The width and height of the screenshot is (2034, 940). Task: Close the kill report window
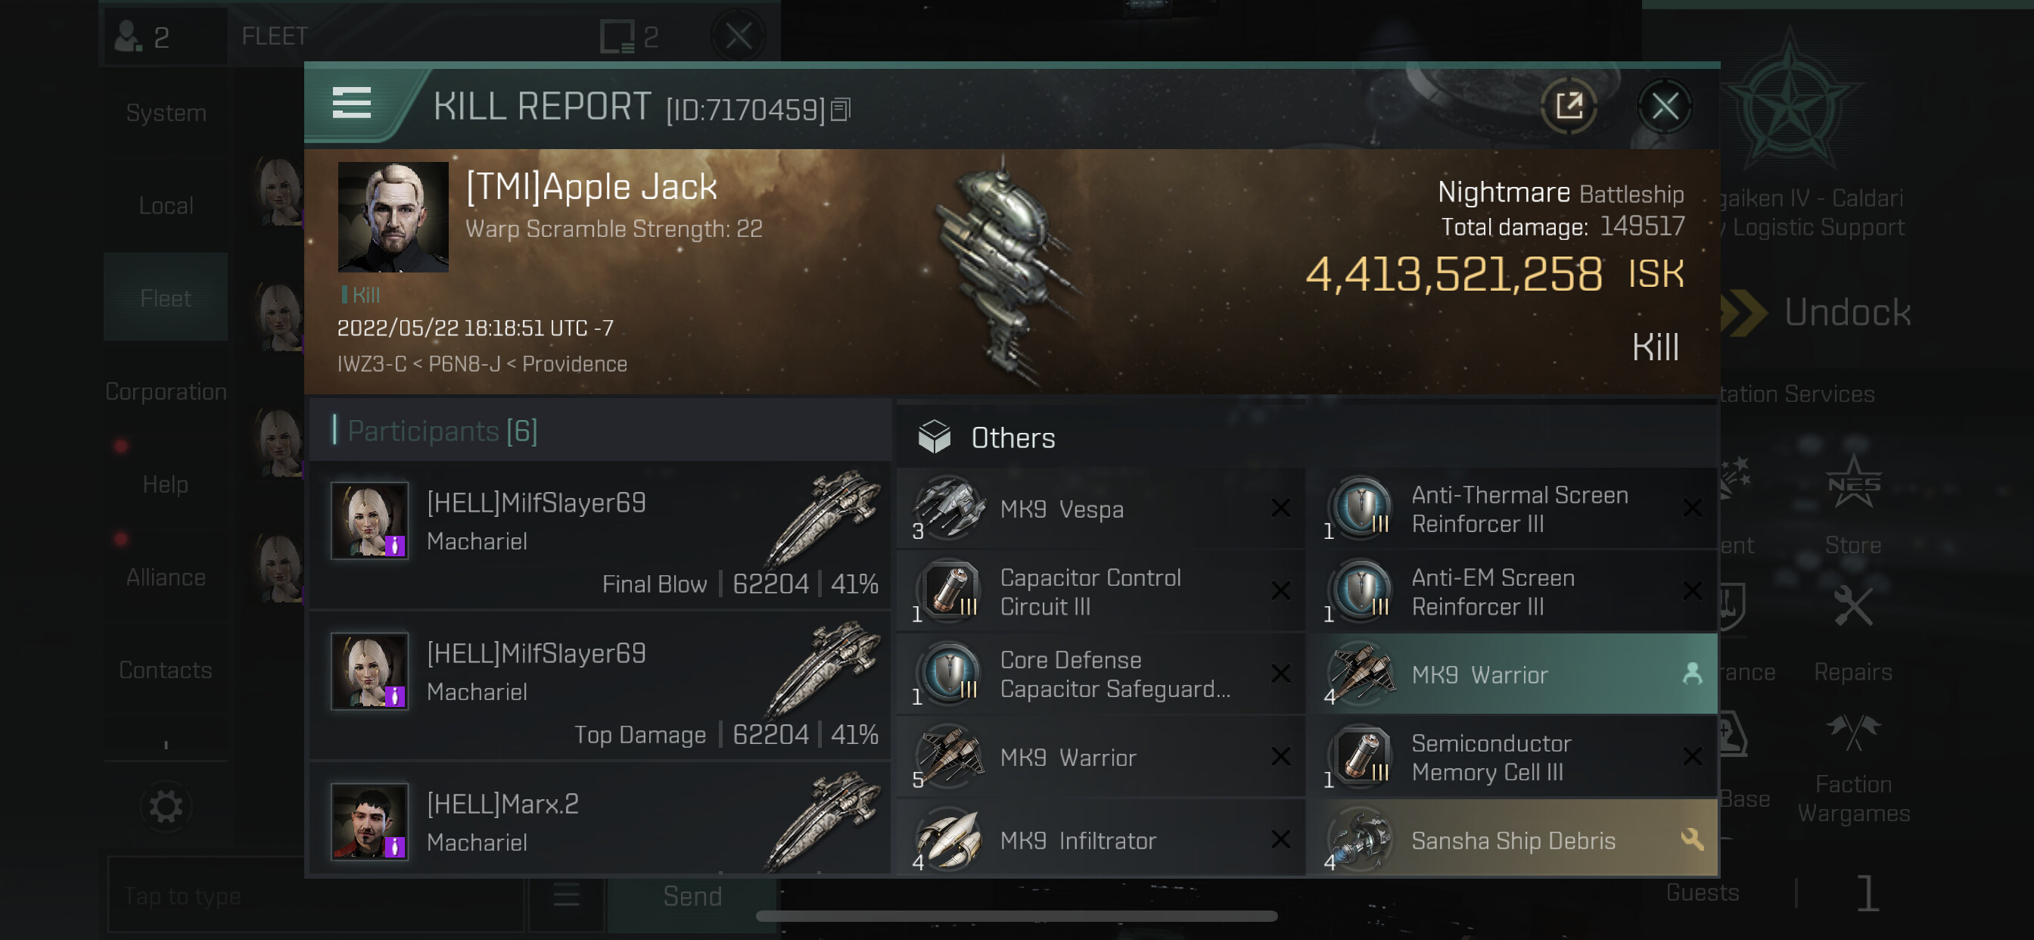pos(1665,106)
